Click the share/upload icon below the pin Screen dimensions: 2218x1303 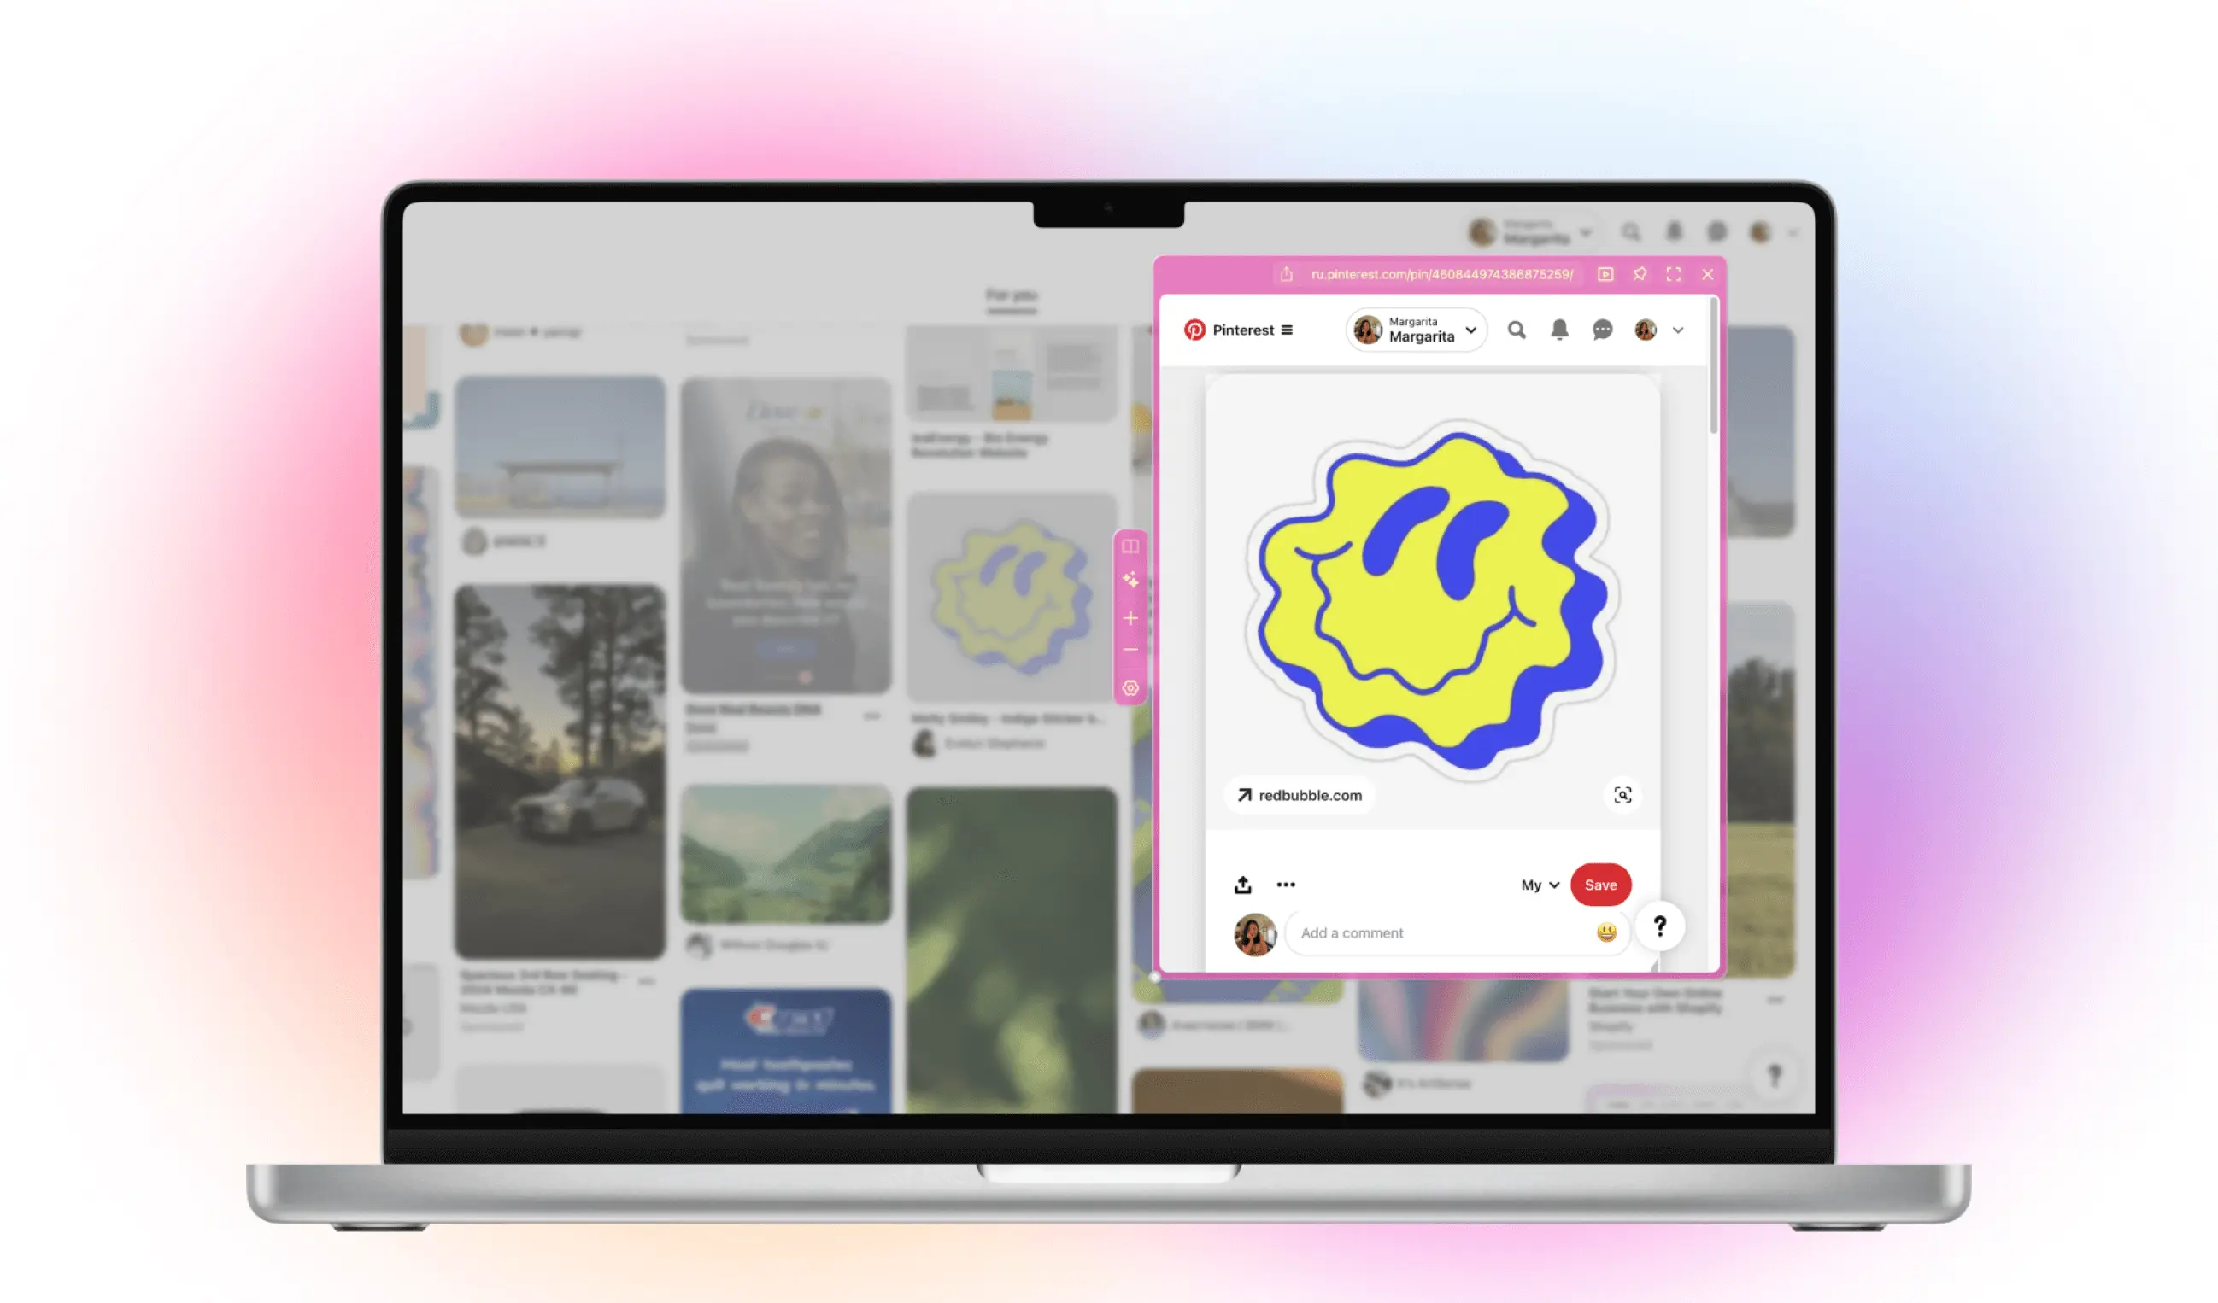(x=1243, y=885)
